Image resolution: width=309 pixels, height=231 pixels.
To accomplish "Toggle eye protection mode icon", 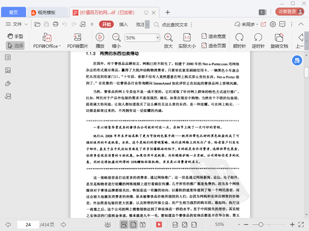I will click(108, 224).
